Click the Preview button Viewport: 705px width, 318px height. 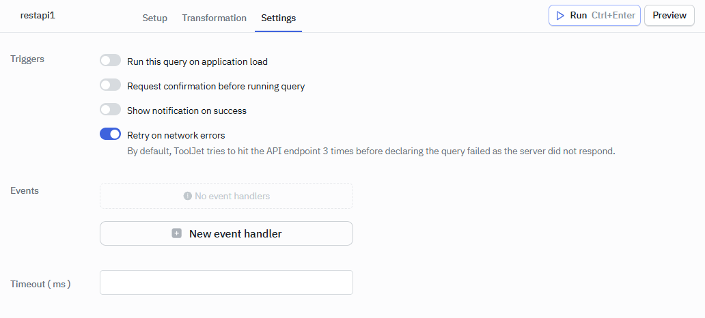pyautogui.click(x=669, y=15)
